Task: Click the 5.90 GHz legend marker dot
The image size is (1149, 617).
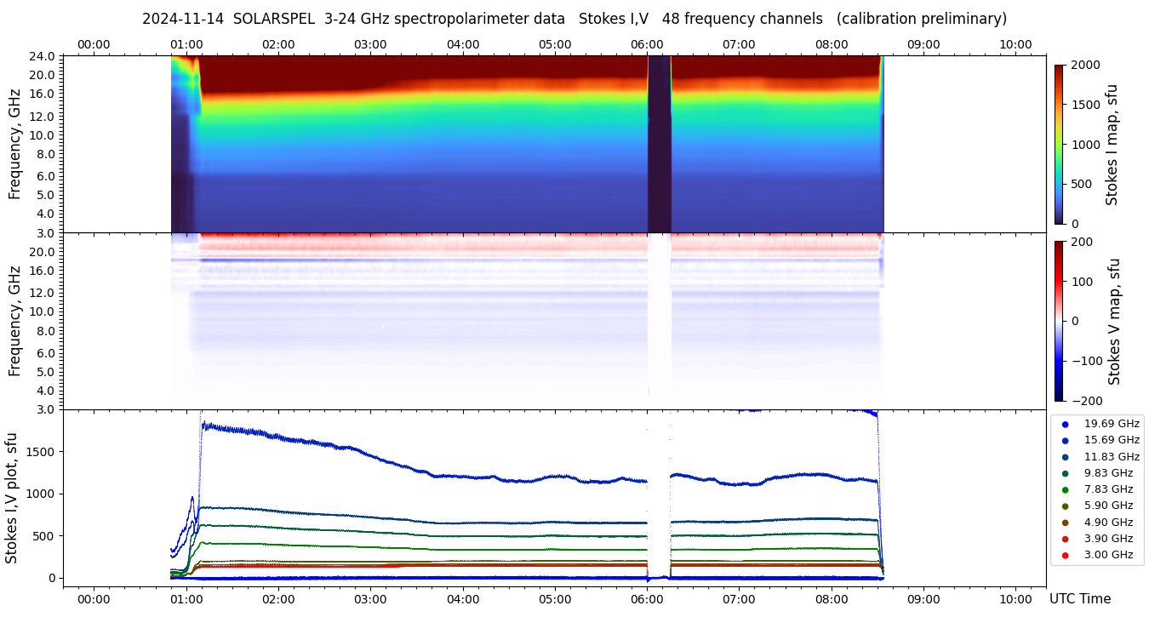Action: (x=1065, y=506)
